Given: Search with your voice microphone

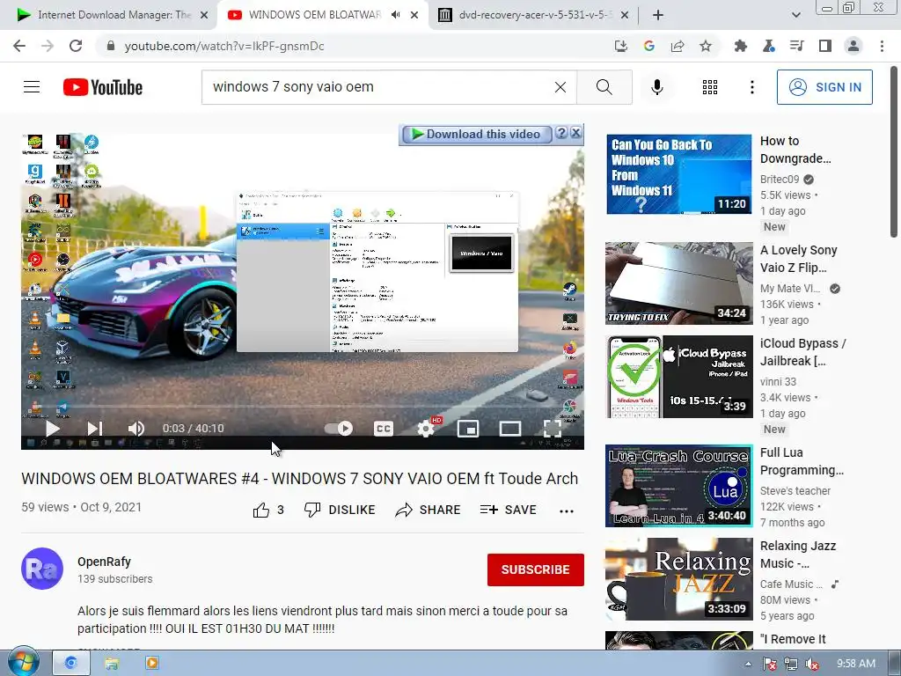Looking at the screenshot, I should [x=656, y=87].
